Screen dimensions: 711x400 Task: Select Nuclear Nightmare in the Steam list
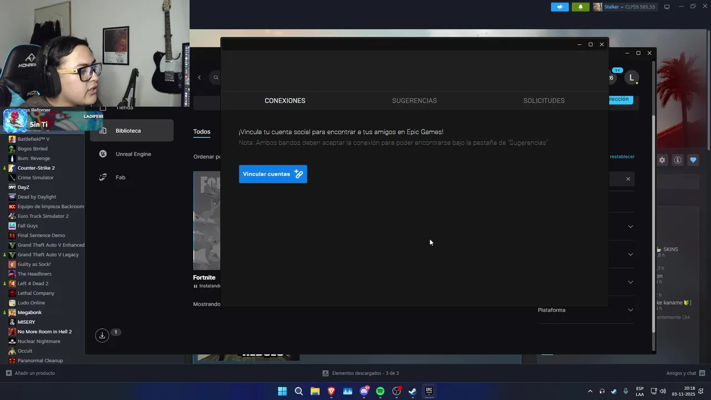[39, 341]
